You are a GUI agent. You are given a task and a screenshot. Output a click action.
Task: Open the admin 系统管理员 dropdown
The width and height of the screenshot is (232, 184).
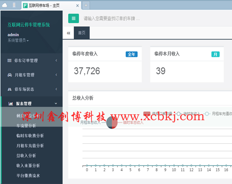18,40
